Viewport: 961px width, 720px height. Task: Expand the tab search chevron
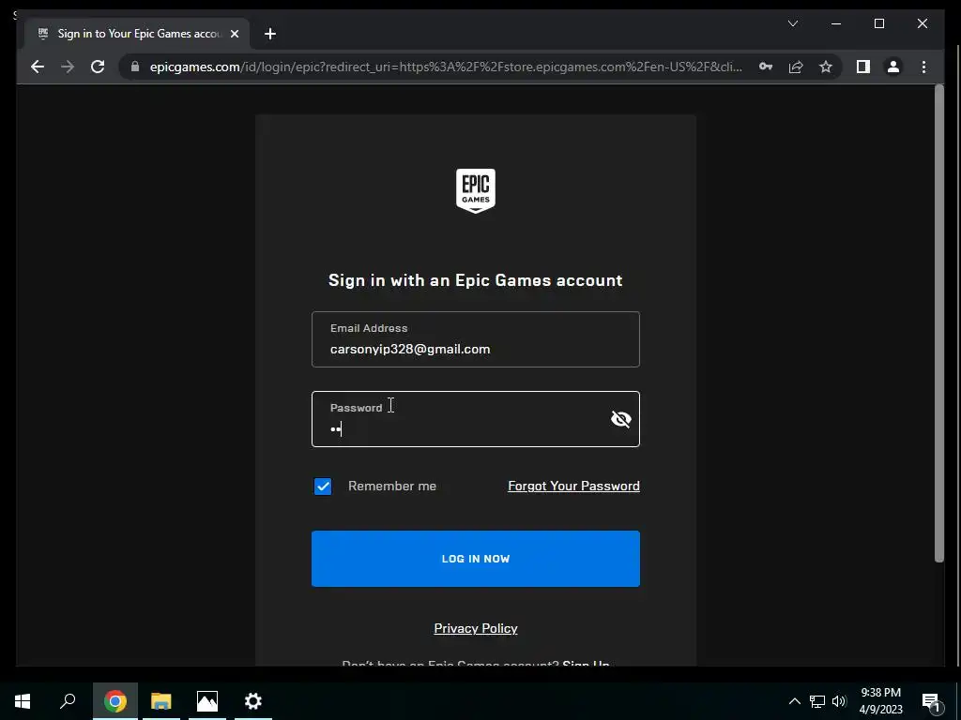click(792, 23)
